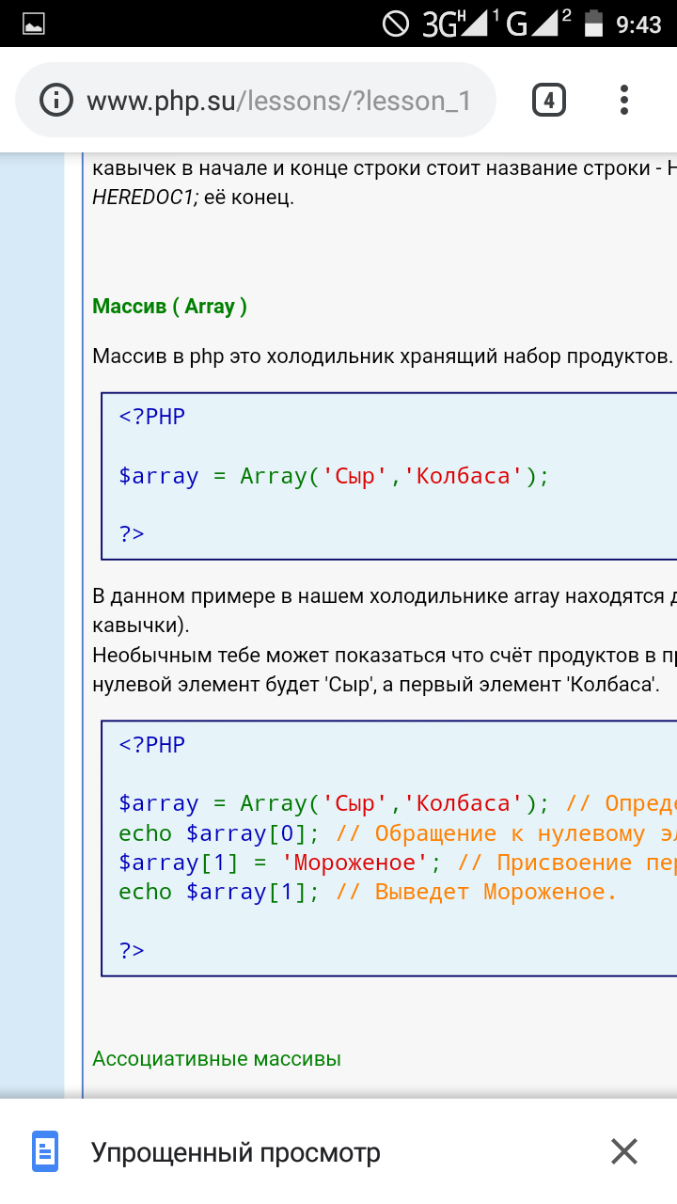Screen dimensions: 677x1204
Task: Open Chrome's three-dot overflow menu
Action: [x=624, y=100]
